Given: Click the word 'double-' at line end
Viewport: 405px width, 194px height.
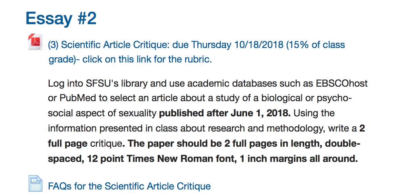Looking at the screenshot, I should [342, 143].
